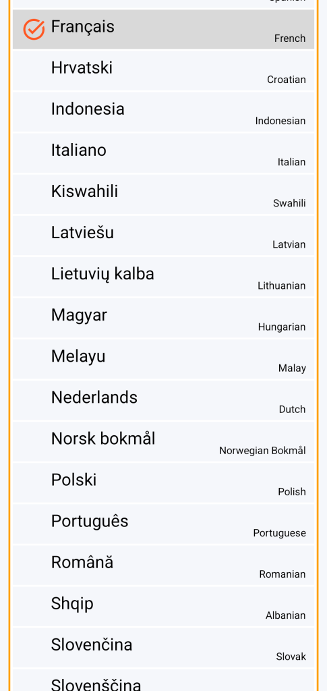Select Indonesia from the language list

click(x=163, y=112)
